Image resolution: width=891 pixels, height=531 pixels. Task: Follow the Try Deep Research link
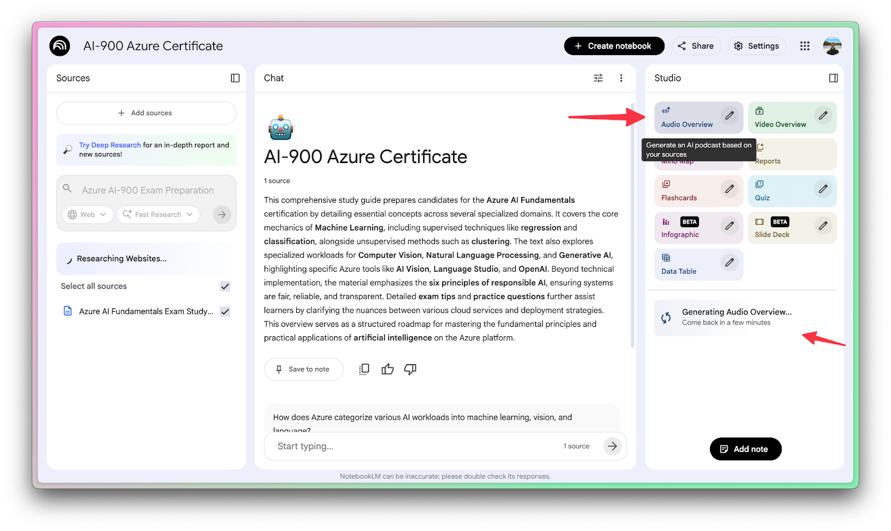point(110,145)
